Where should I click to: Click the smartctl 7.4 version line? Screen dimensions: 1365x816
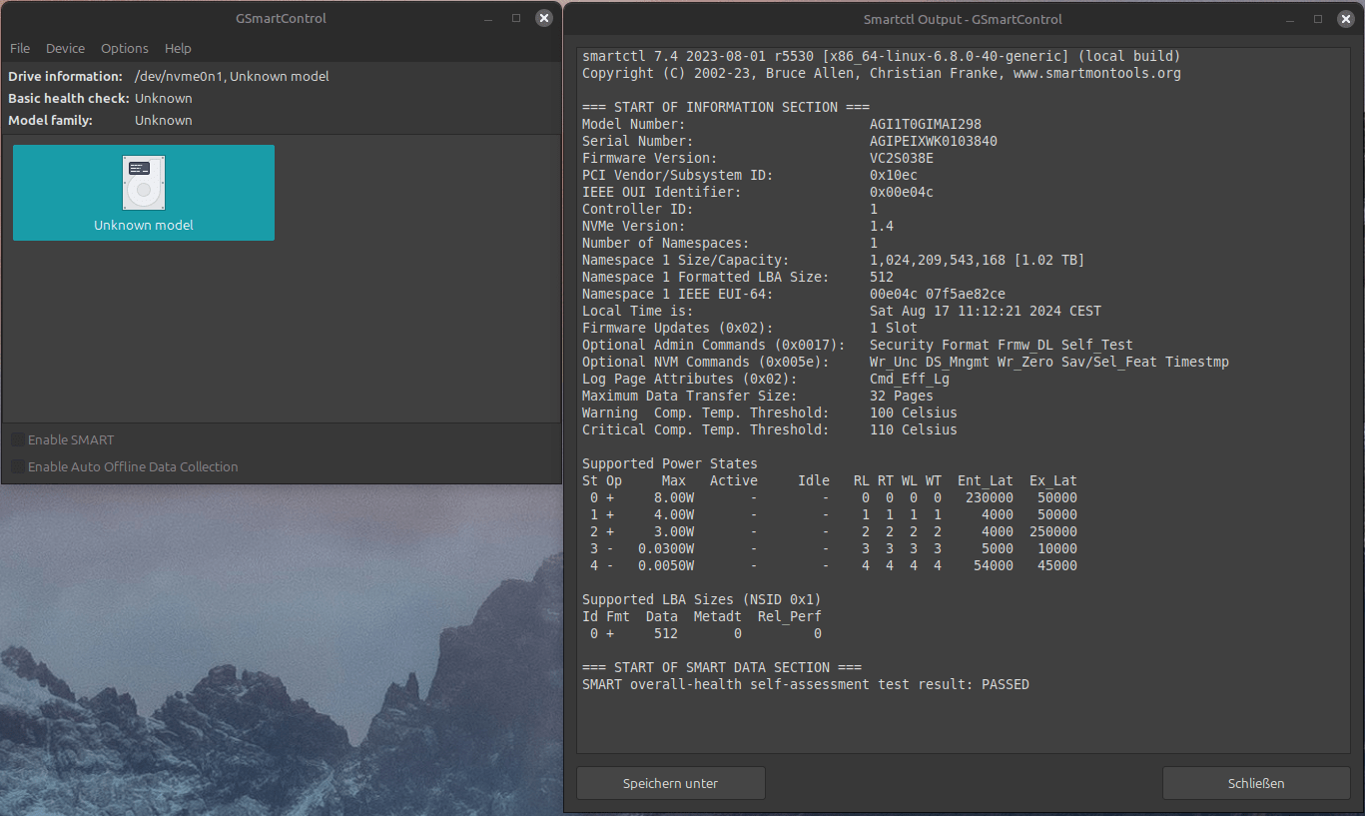[x=882, y=56]
